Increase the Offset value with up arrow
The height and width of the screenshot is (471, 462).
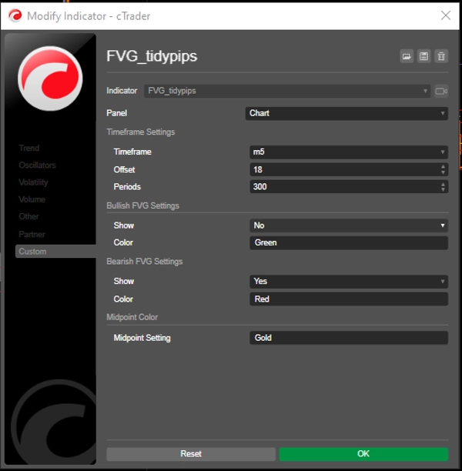[x=443, y=166]
